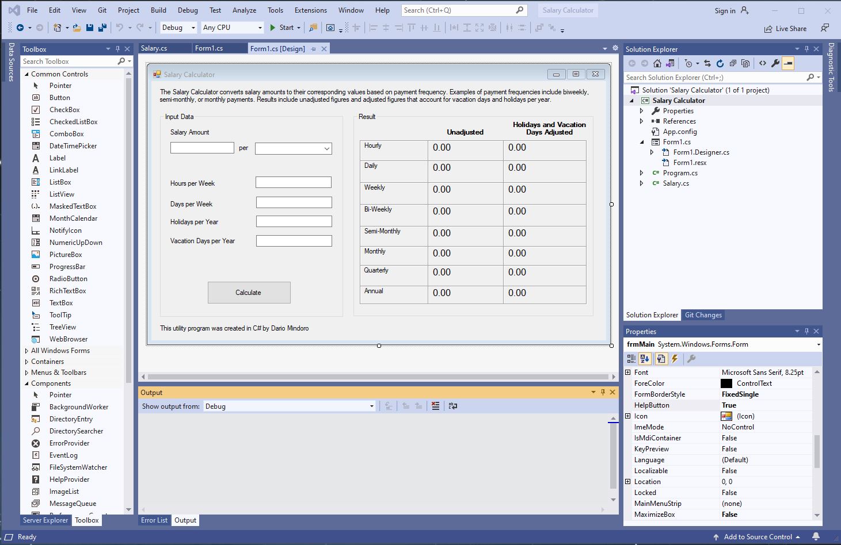Image resolution: width=841 pixels, height=545 pixels.
Task: Collapse the Form1.cs node in Solution Explorer
Action: pos(641,142)
